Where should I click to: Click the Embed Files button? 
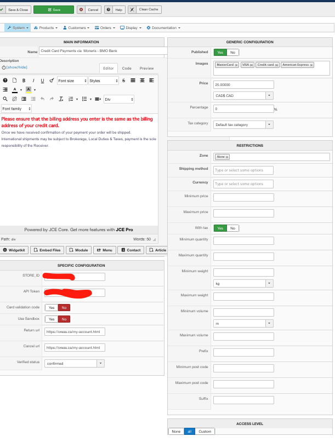[x=47, y=250]
